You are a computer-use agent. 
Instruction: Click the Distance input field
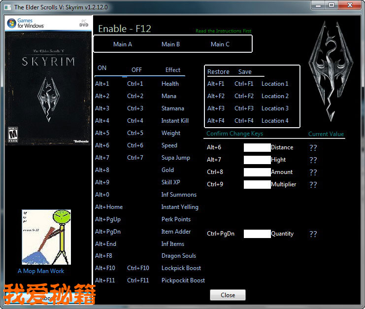point(257,147)
